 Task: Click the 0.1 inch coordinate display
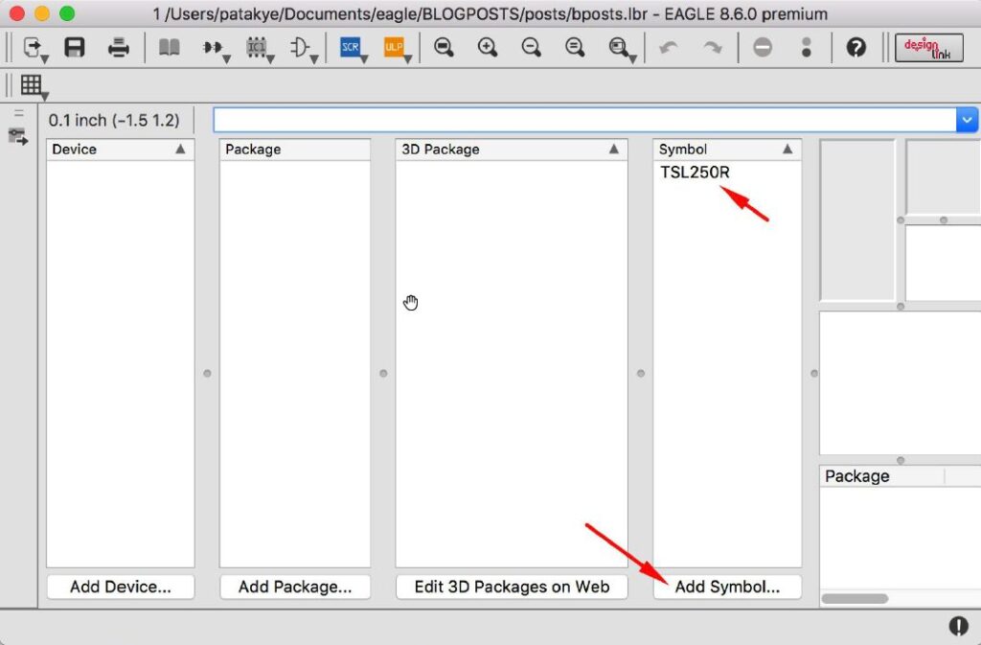(114, 120)
